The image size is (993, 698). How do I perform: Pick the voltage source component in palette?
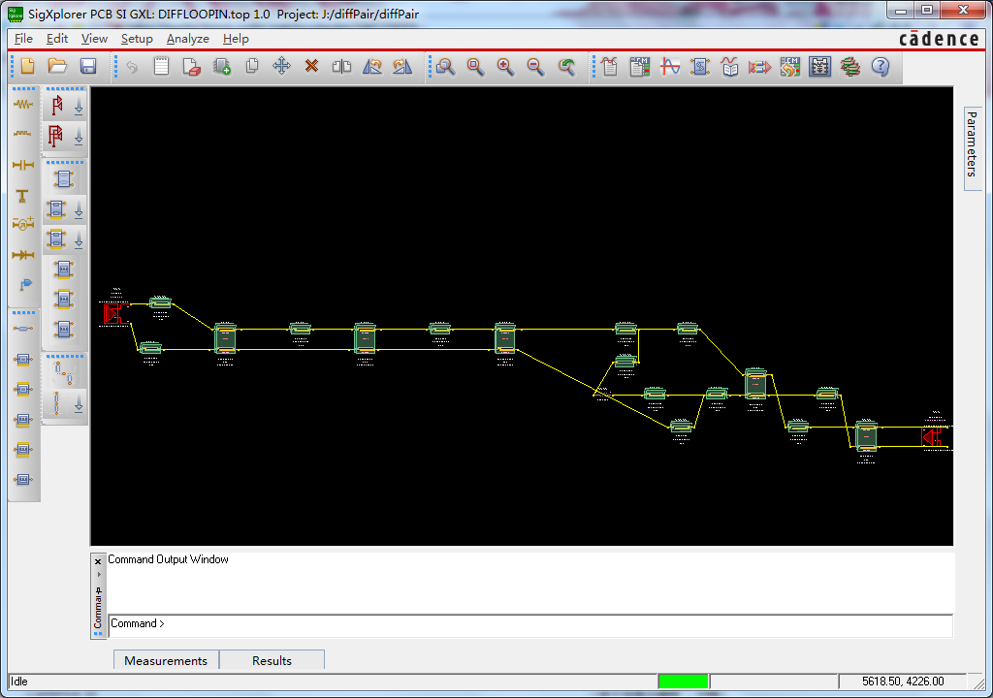point(23,224)
